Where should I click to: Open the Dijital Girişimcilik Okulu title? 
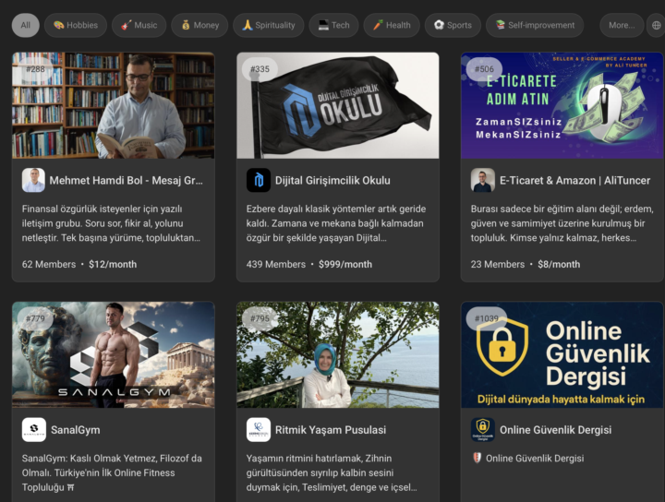coord(332,181)
